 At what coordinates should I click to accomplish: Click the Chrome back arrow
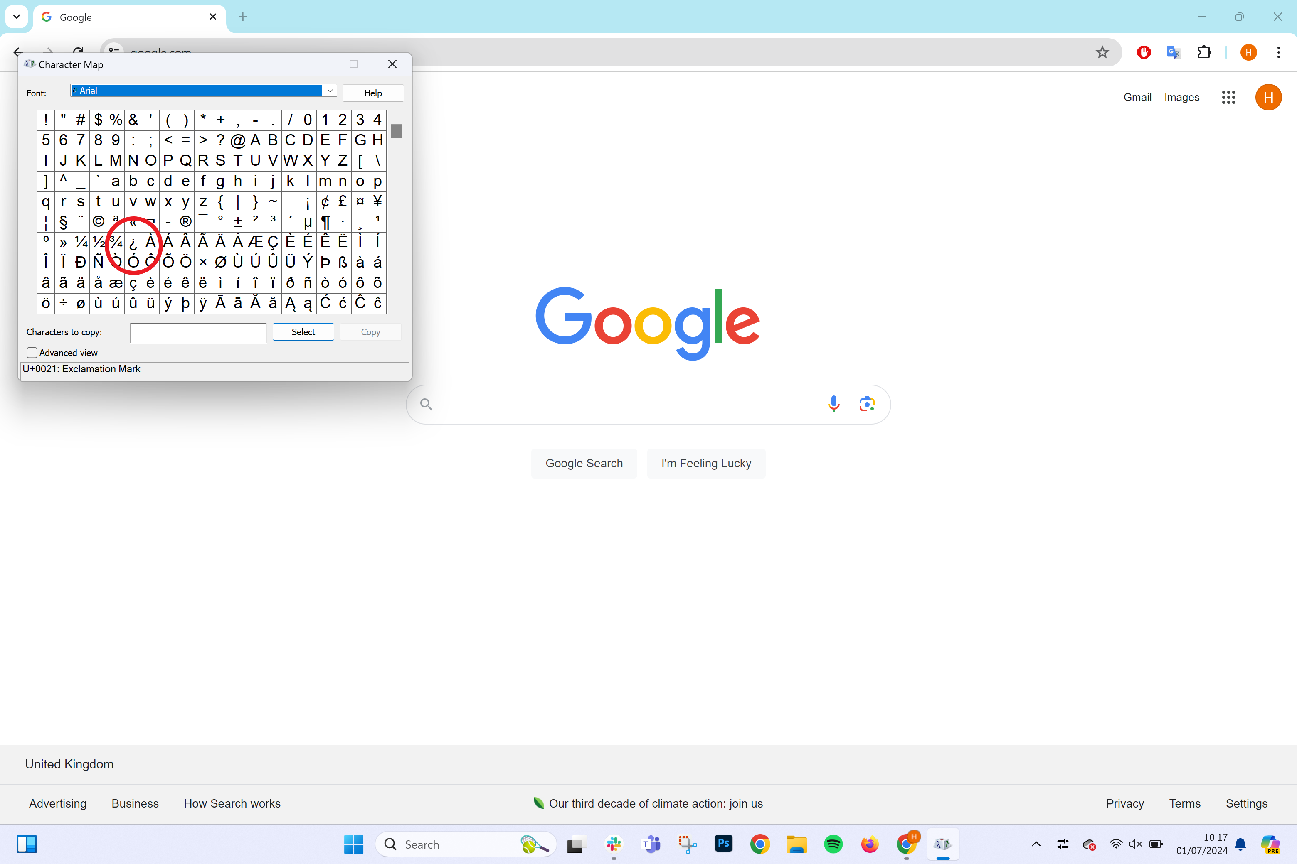pos(19,52)
